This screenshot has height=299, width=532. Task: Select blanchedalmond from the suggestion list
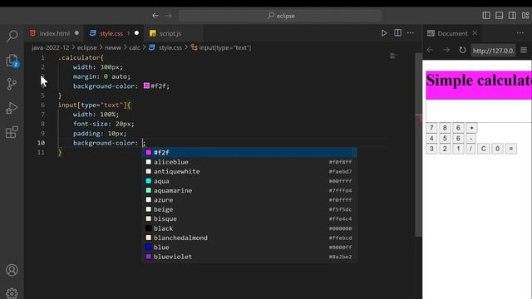point(249,238)
